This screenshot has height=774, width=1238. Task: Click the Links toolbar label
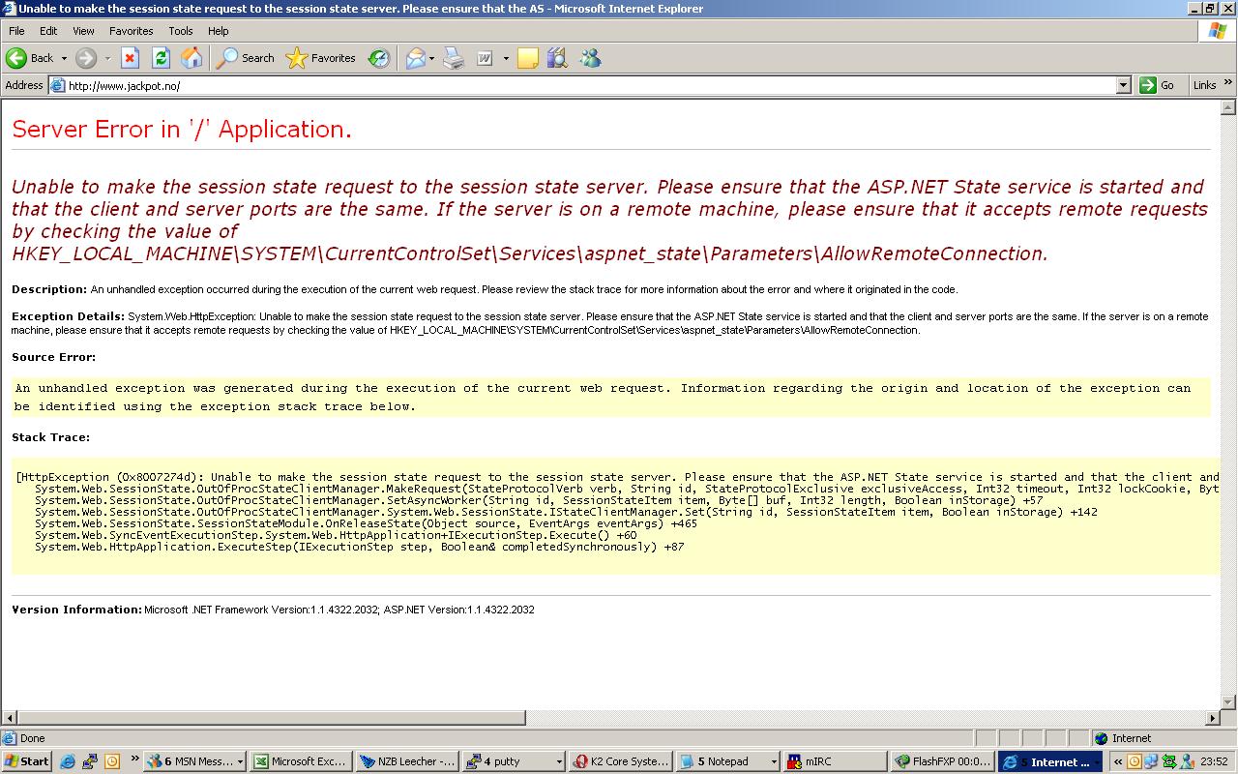(1204, 85)
